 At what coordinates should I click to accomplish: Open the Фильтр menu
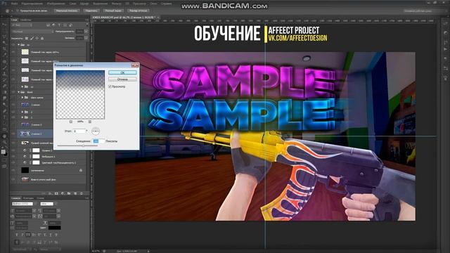pyautogui.click(x=116, y=4)
